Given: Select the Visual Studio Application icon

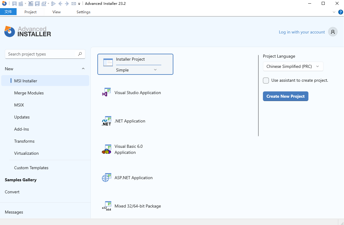Looking at the screenshot, I should point(106,92).
